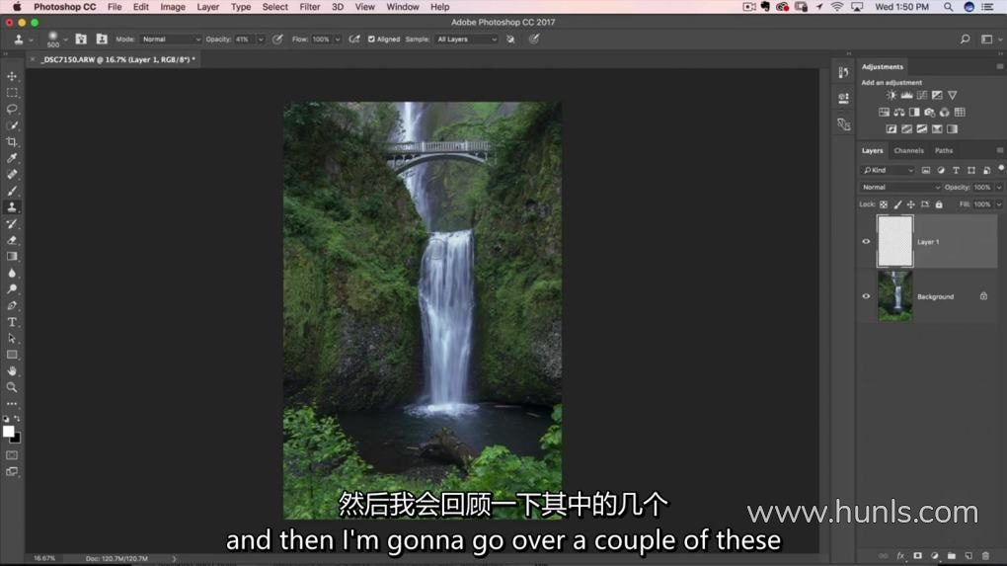
Task: Add a Brightness/Contrast adjustment
Action: coord(891,95)
